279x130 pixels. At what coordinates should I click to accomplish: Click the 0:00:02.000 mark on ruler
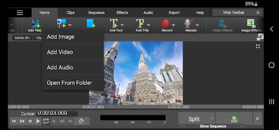pos(178,107)
